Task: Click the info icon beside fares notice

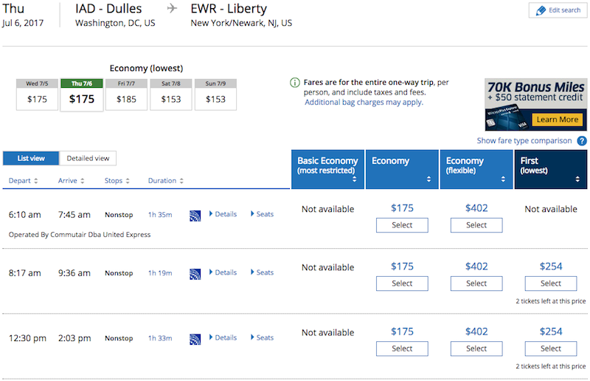Action: point(294,83)
